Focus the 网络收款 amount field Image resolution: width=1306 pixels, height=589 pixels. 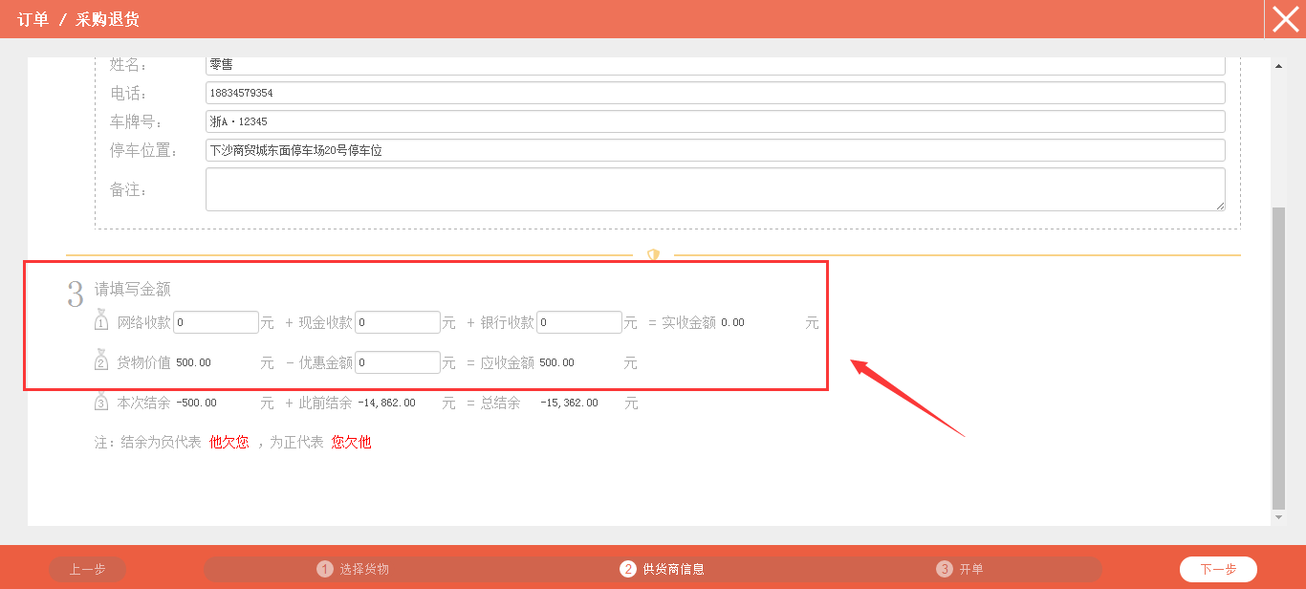216,322
